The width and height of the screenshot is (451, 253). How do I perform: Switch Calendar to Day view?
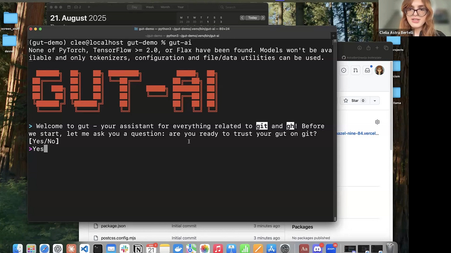point(134,7)
